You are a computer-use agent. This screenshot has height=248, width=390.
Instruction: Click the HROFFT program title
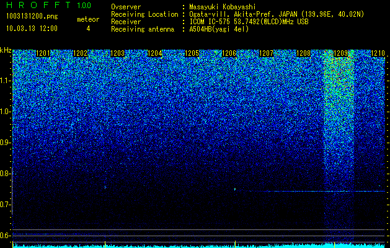pos(38,5)
